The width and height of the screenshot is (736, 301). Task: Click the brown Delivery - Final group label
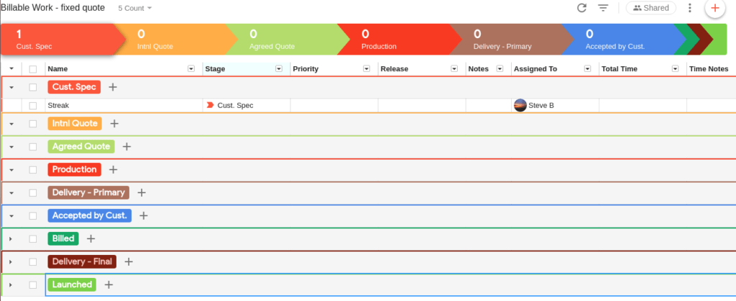pos(82,261)
